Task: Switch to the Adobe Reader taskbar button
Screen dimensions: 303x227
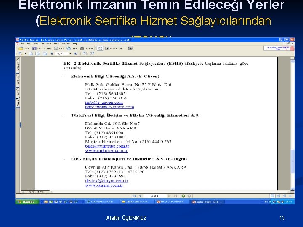Action: [208, 202]
